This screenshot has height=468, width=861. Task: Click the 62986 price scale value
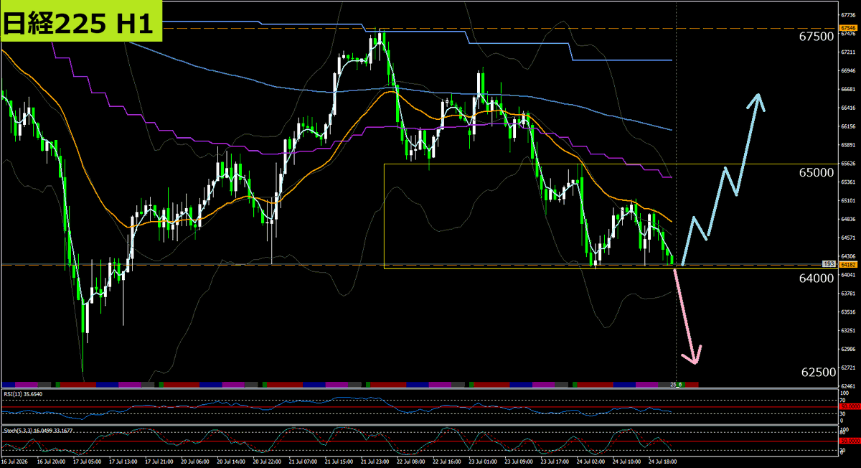coord(848,349)
